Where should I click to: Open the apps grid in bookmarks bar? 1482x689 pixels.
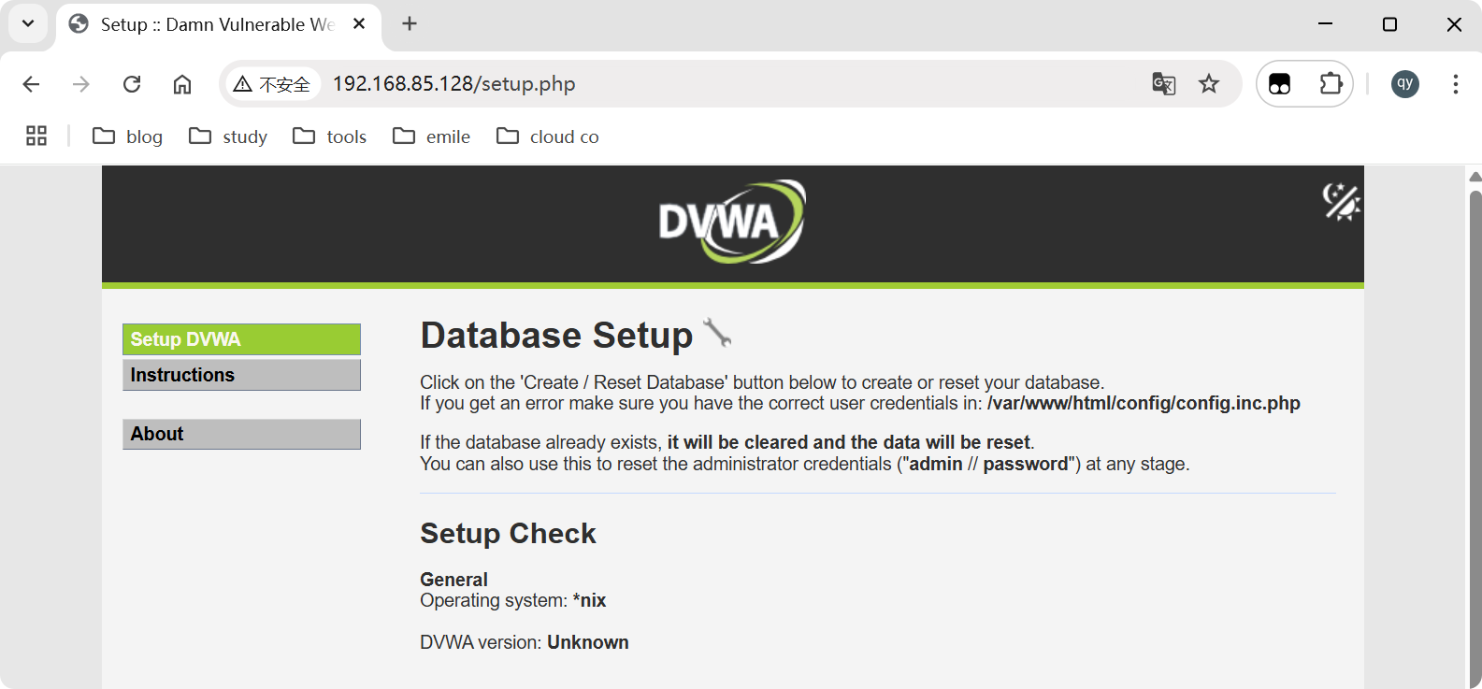coord(36,136)
